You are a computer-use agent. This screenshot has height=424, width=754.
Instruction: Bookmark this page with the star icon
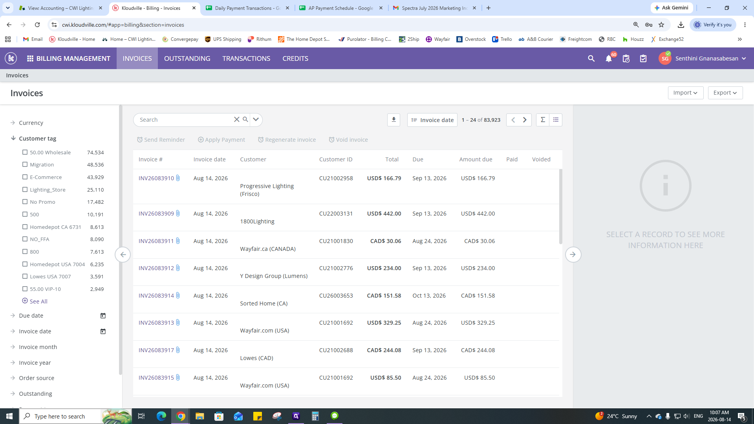click(661, 25)
